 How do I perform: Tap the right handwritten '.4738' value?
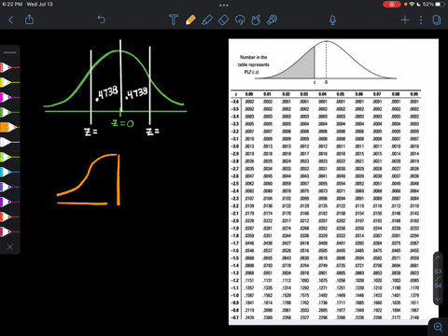coord(136,93)
